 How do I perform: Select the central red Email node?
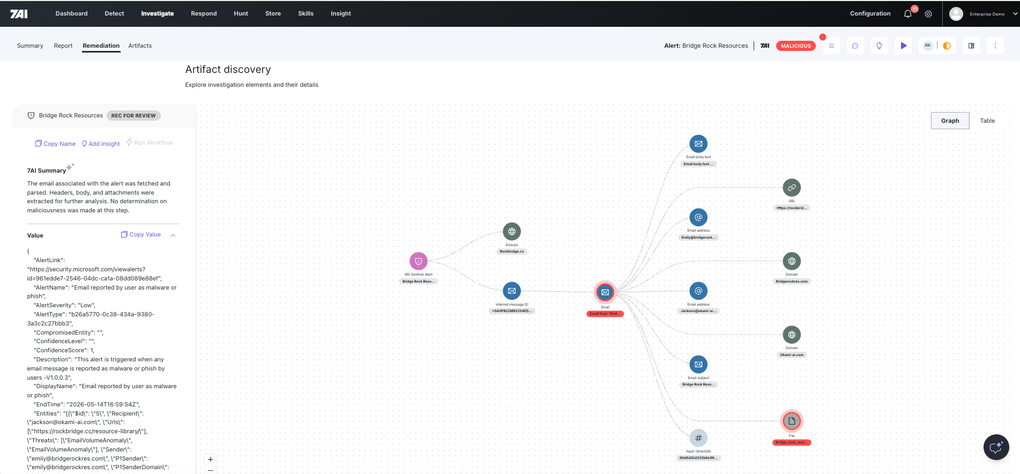[x=605, y=292]
